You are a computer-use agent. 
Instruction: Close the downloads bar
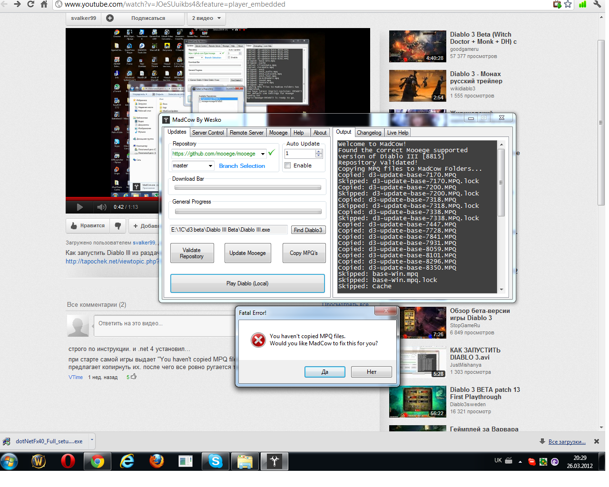click(597, 441)
